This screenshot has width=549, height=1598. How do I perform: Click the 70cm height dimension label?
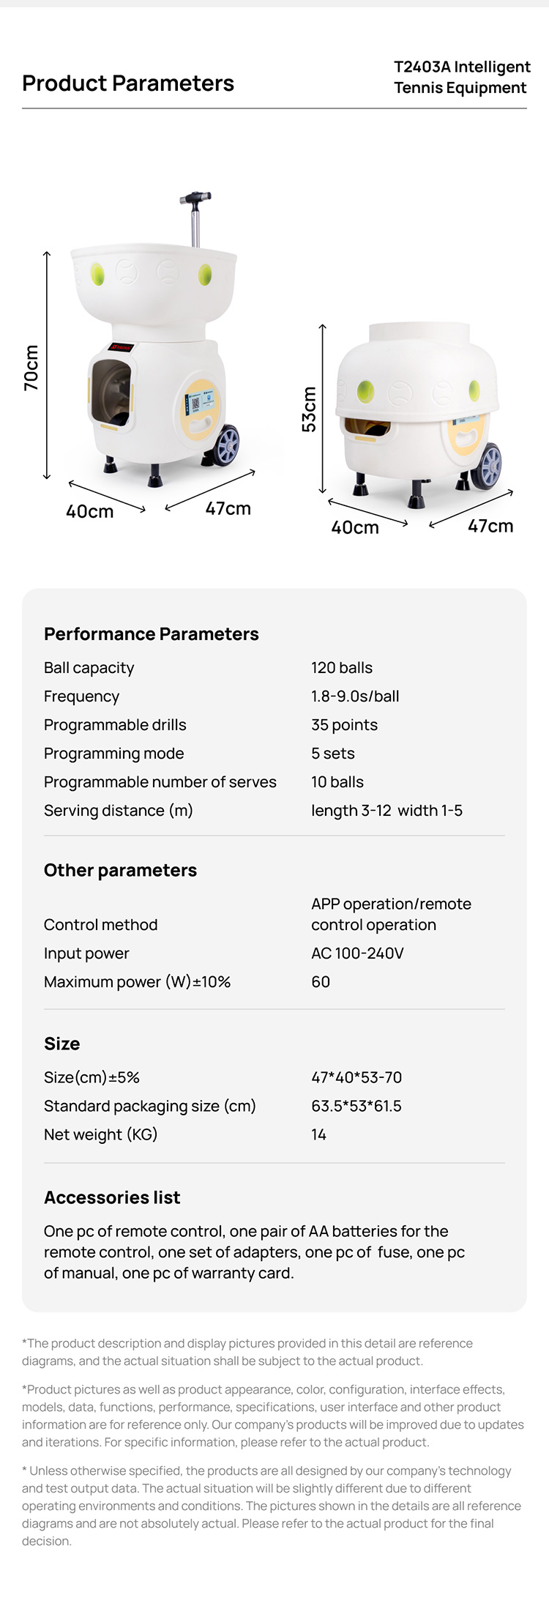point(31,368)
